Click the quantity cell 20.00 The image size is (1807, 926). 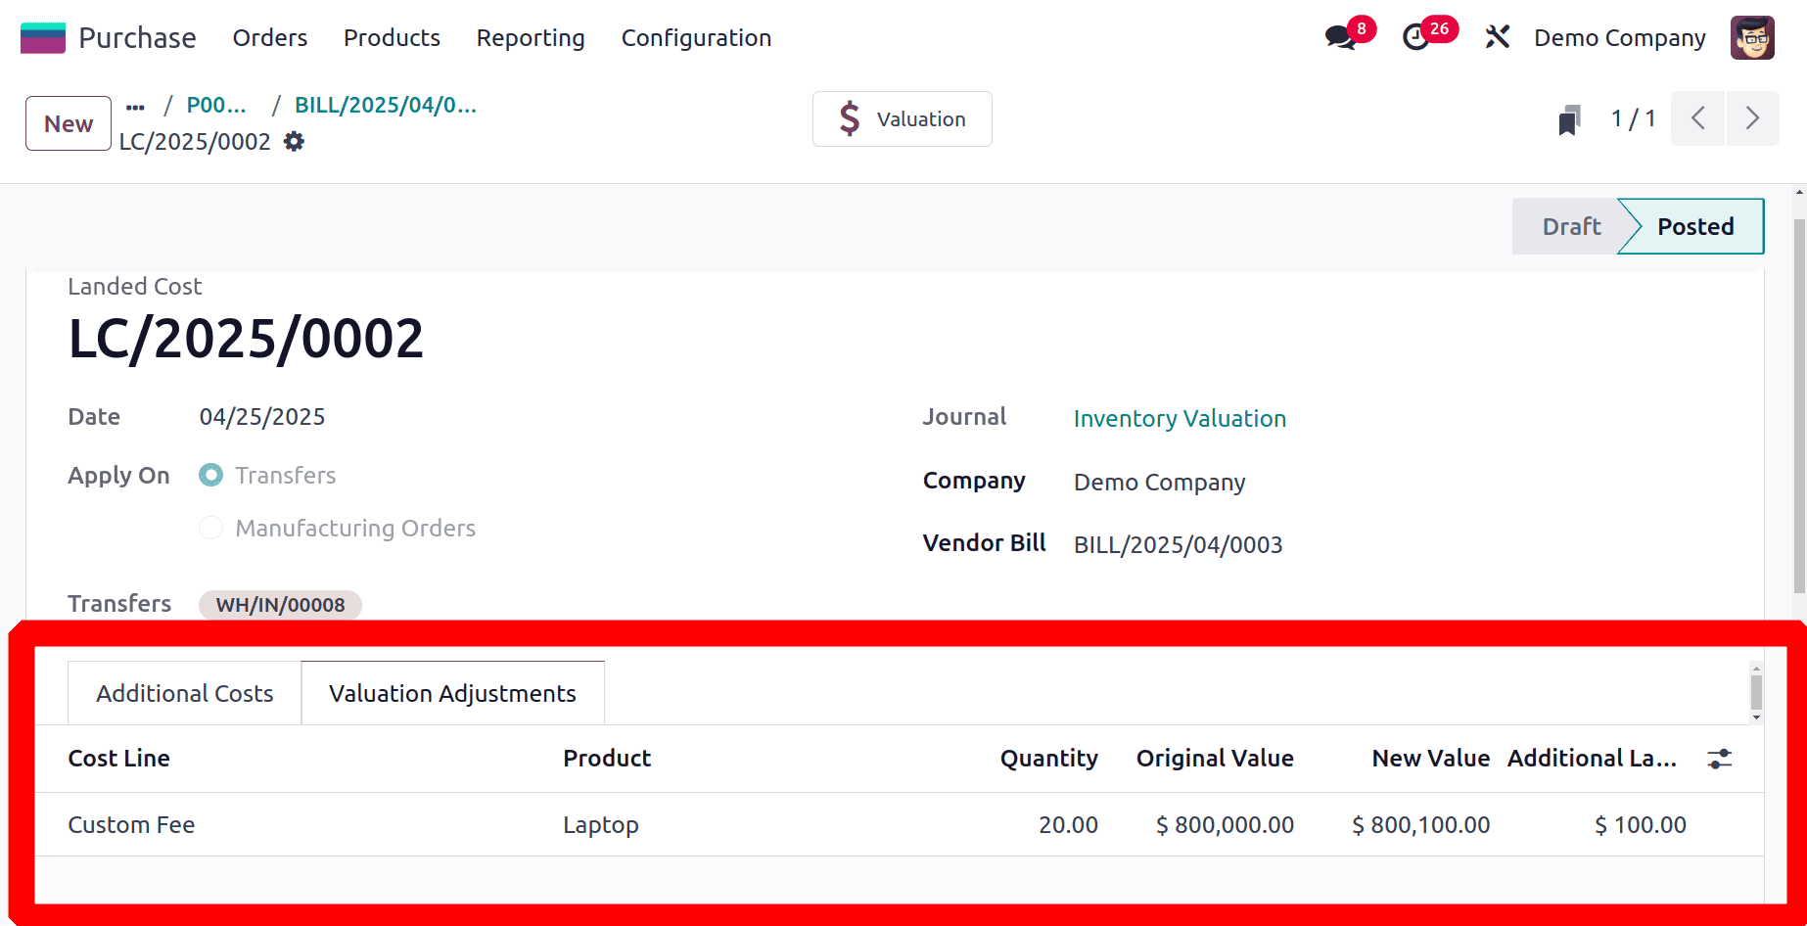tap(1068, 825)
